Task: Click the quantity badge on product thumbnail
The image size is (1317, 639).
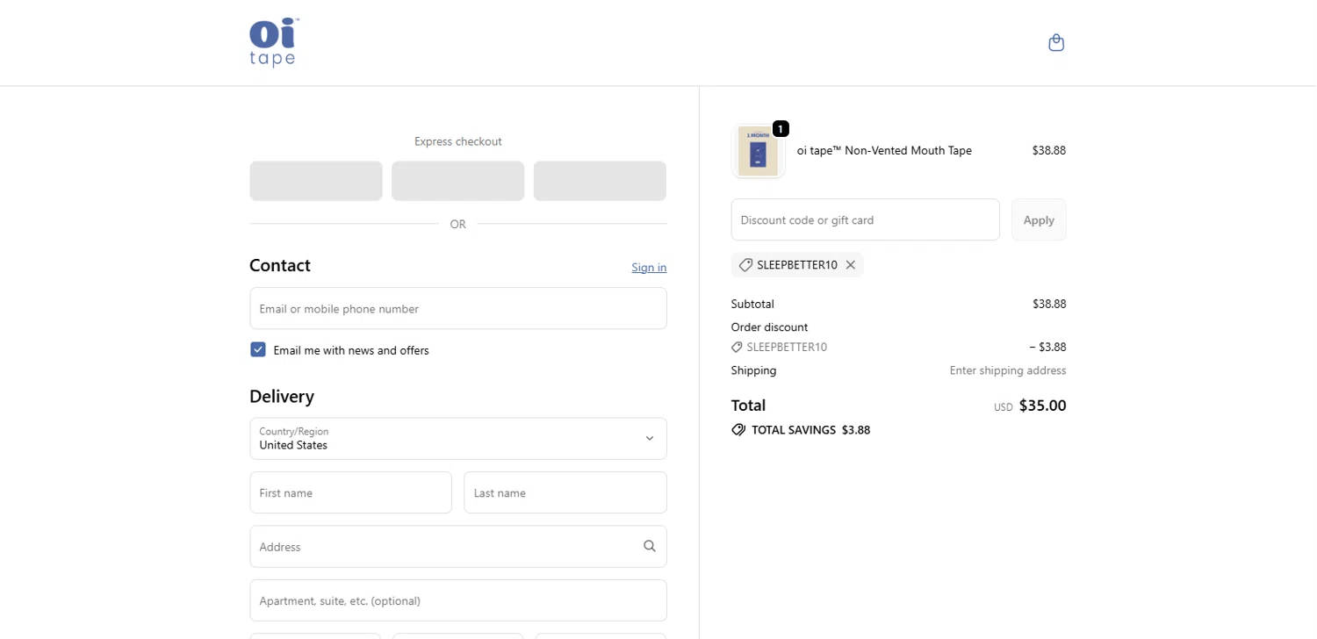Action: [781, 129]
